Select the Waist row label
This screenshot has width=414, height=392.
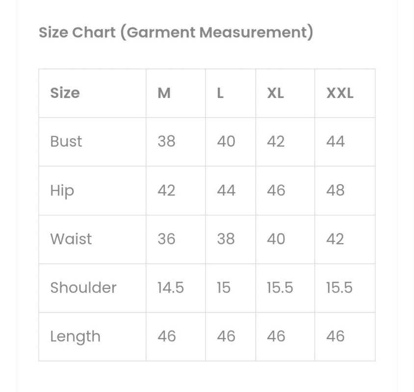click(x=71, y=239)
